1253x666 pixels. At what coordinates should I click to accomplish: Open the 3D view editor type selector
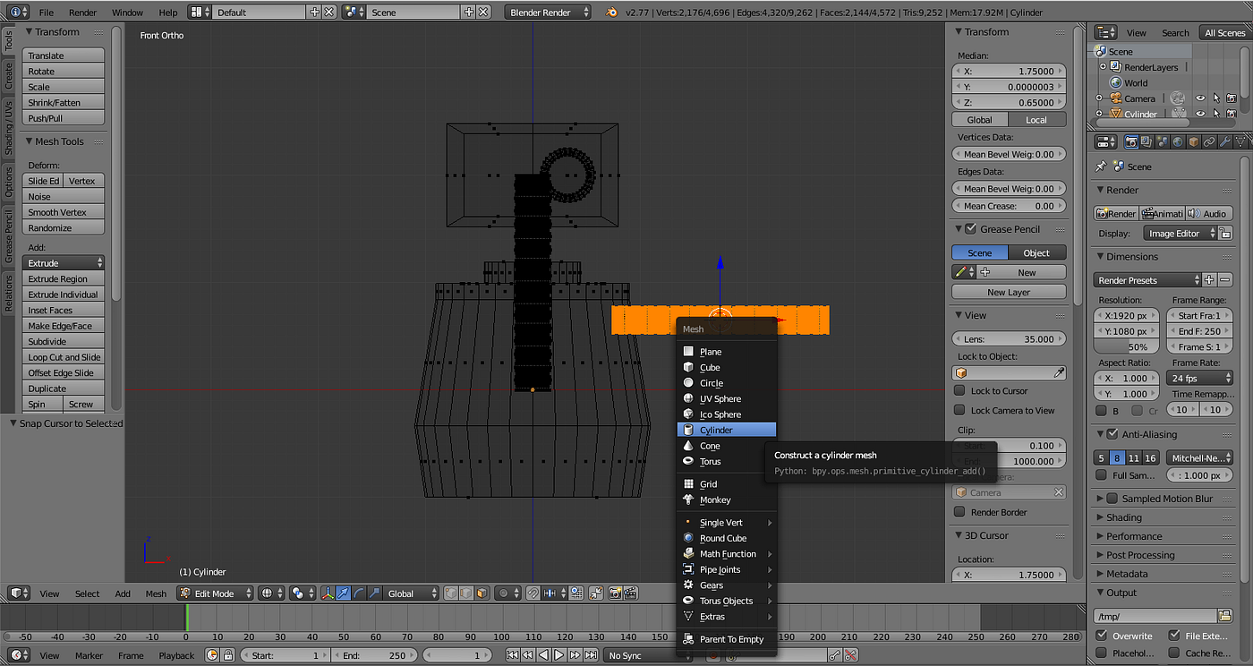19,593
